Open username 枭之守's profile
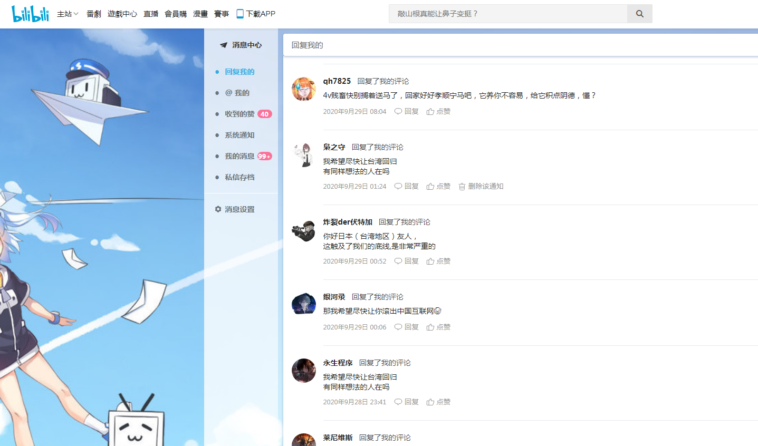 (x=334, y=147)
